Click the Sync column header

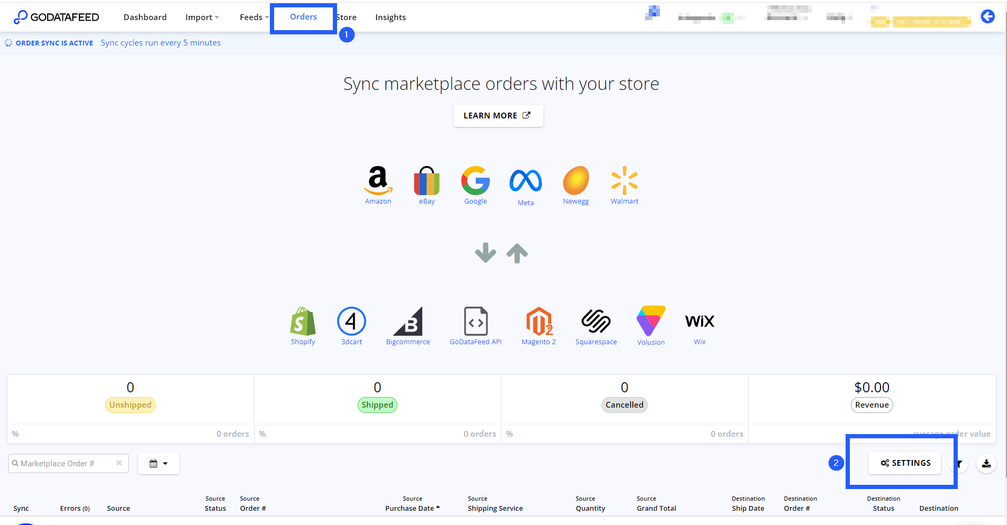click(21, 509)
